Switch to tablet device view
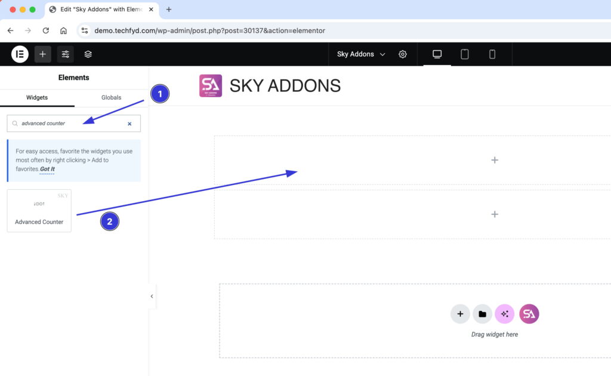Image resolution: width=611 pixels, height=376 pixels. coord(464,54)
